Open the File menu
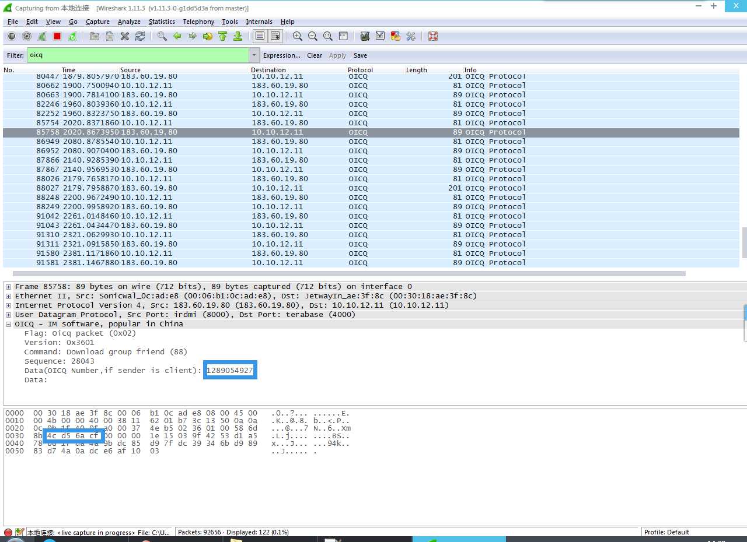This screenshot has height=542, width=747. coord(13,22)
